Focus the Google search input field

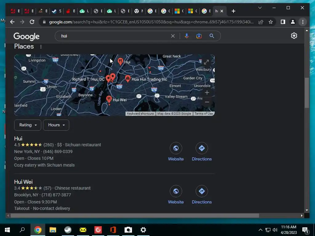coord(114,36)
